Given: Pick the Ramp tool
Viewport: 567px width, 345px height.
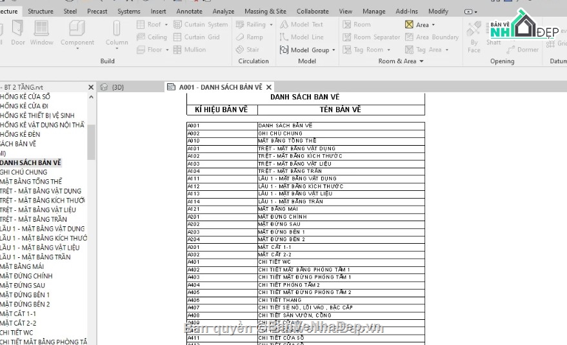Looking at the screenshot, I should coord(249,37).
